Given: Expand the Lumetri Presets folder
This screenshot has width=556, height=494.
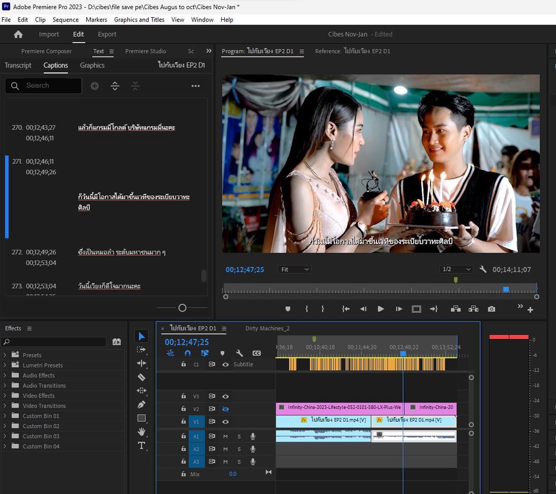Looking at the screenshot, I should click(x=5, y=365).
